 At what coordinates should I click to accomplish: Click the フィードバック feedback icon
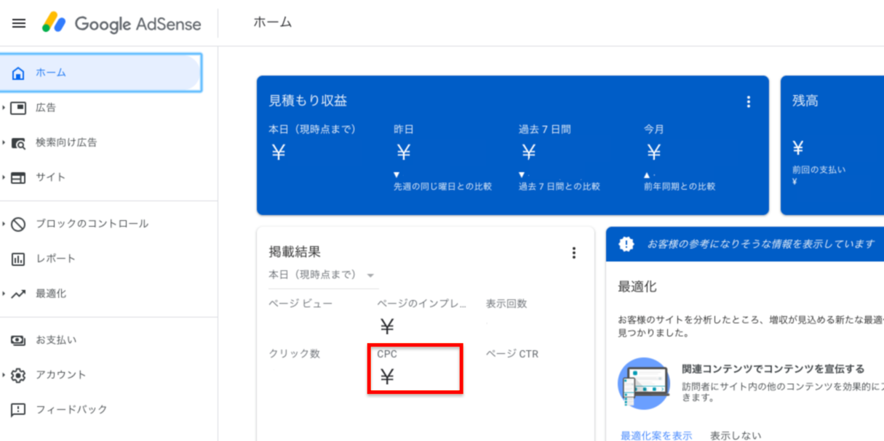point(19,410)
